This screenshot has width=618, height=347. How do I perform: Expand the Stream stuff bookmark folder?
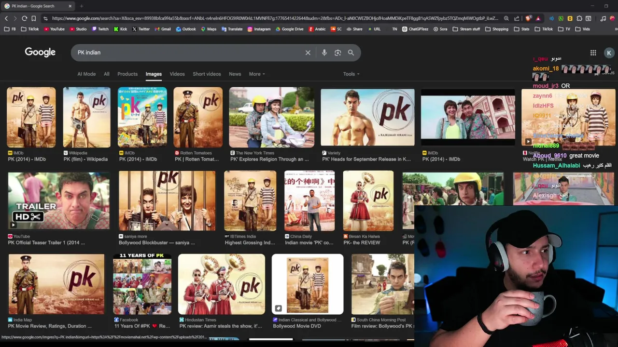[466, 29]
